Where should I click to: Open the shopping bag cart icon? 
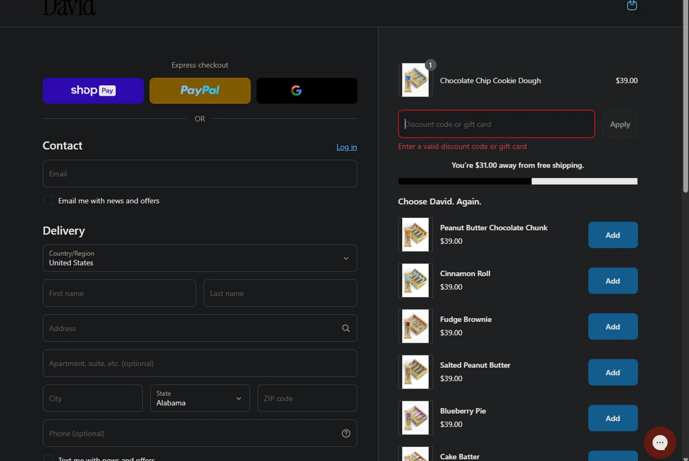coord(632,5)
